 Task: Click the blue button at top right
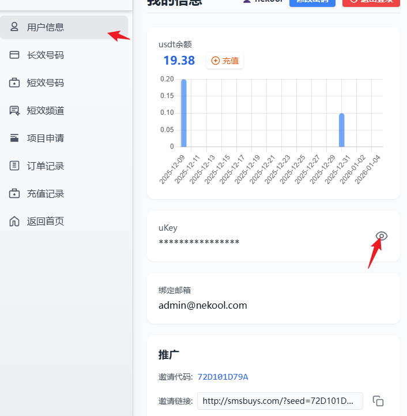point(312,2)
